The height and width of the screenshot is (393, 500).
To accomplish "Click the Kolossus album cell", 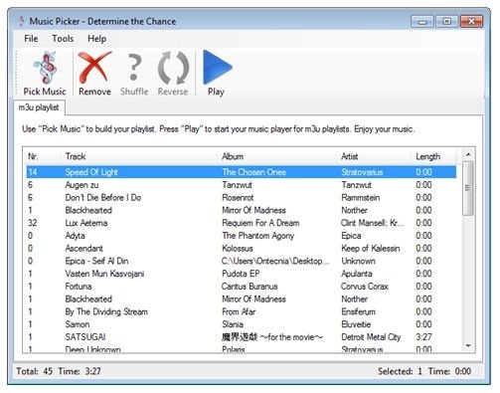I will tap(238, 248).
